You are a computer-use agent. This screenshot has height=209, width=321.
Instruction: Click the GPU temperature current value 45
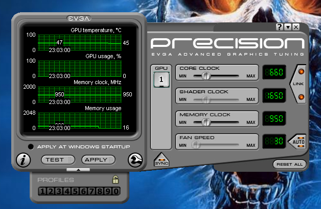click(126, 43)
